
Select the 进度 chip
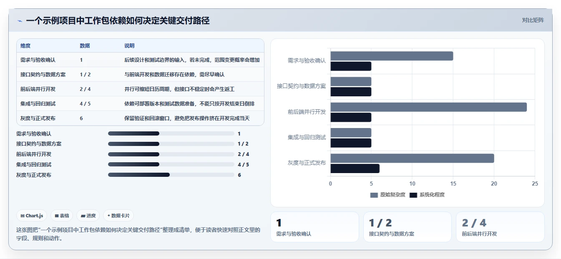[88, 216]
